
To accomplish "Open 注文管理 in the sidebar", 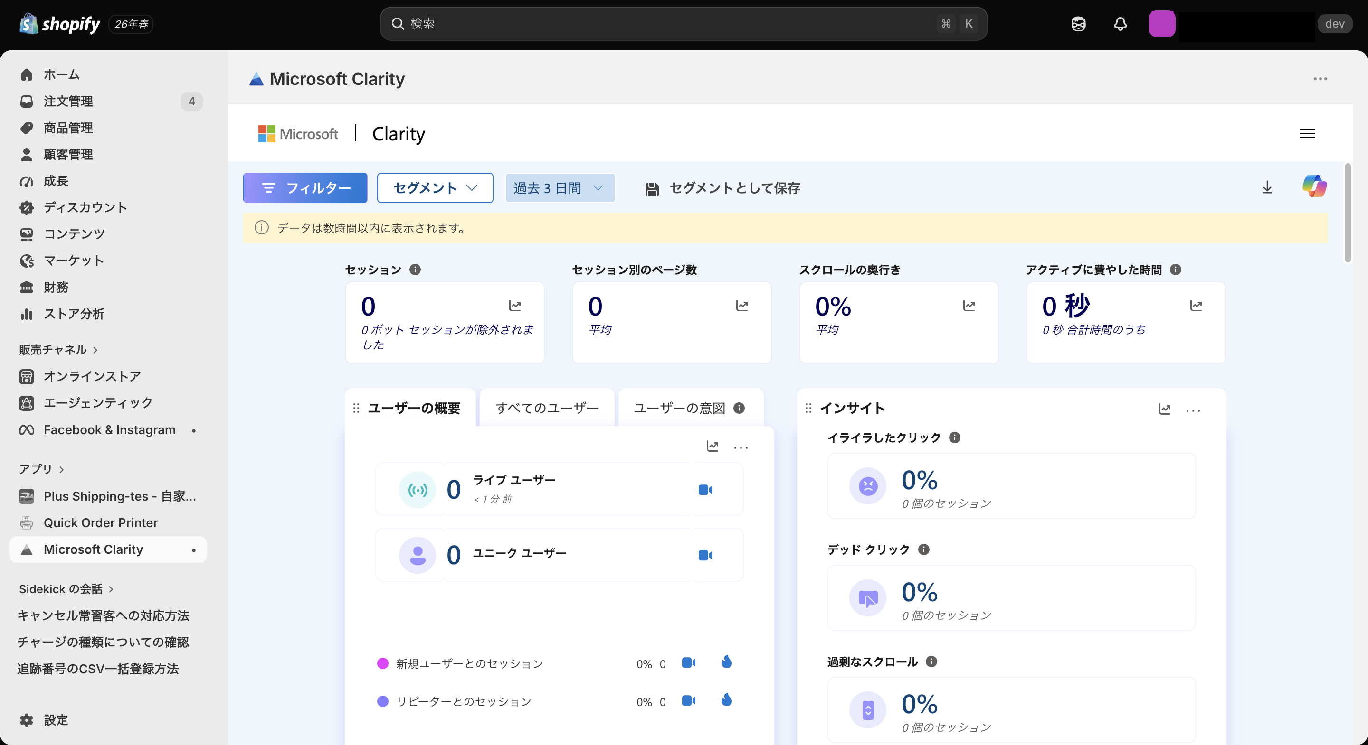I will click(x=108, y=102).
